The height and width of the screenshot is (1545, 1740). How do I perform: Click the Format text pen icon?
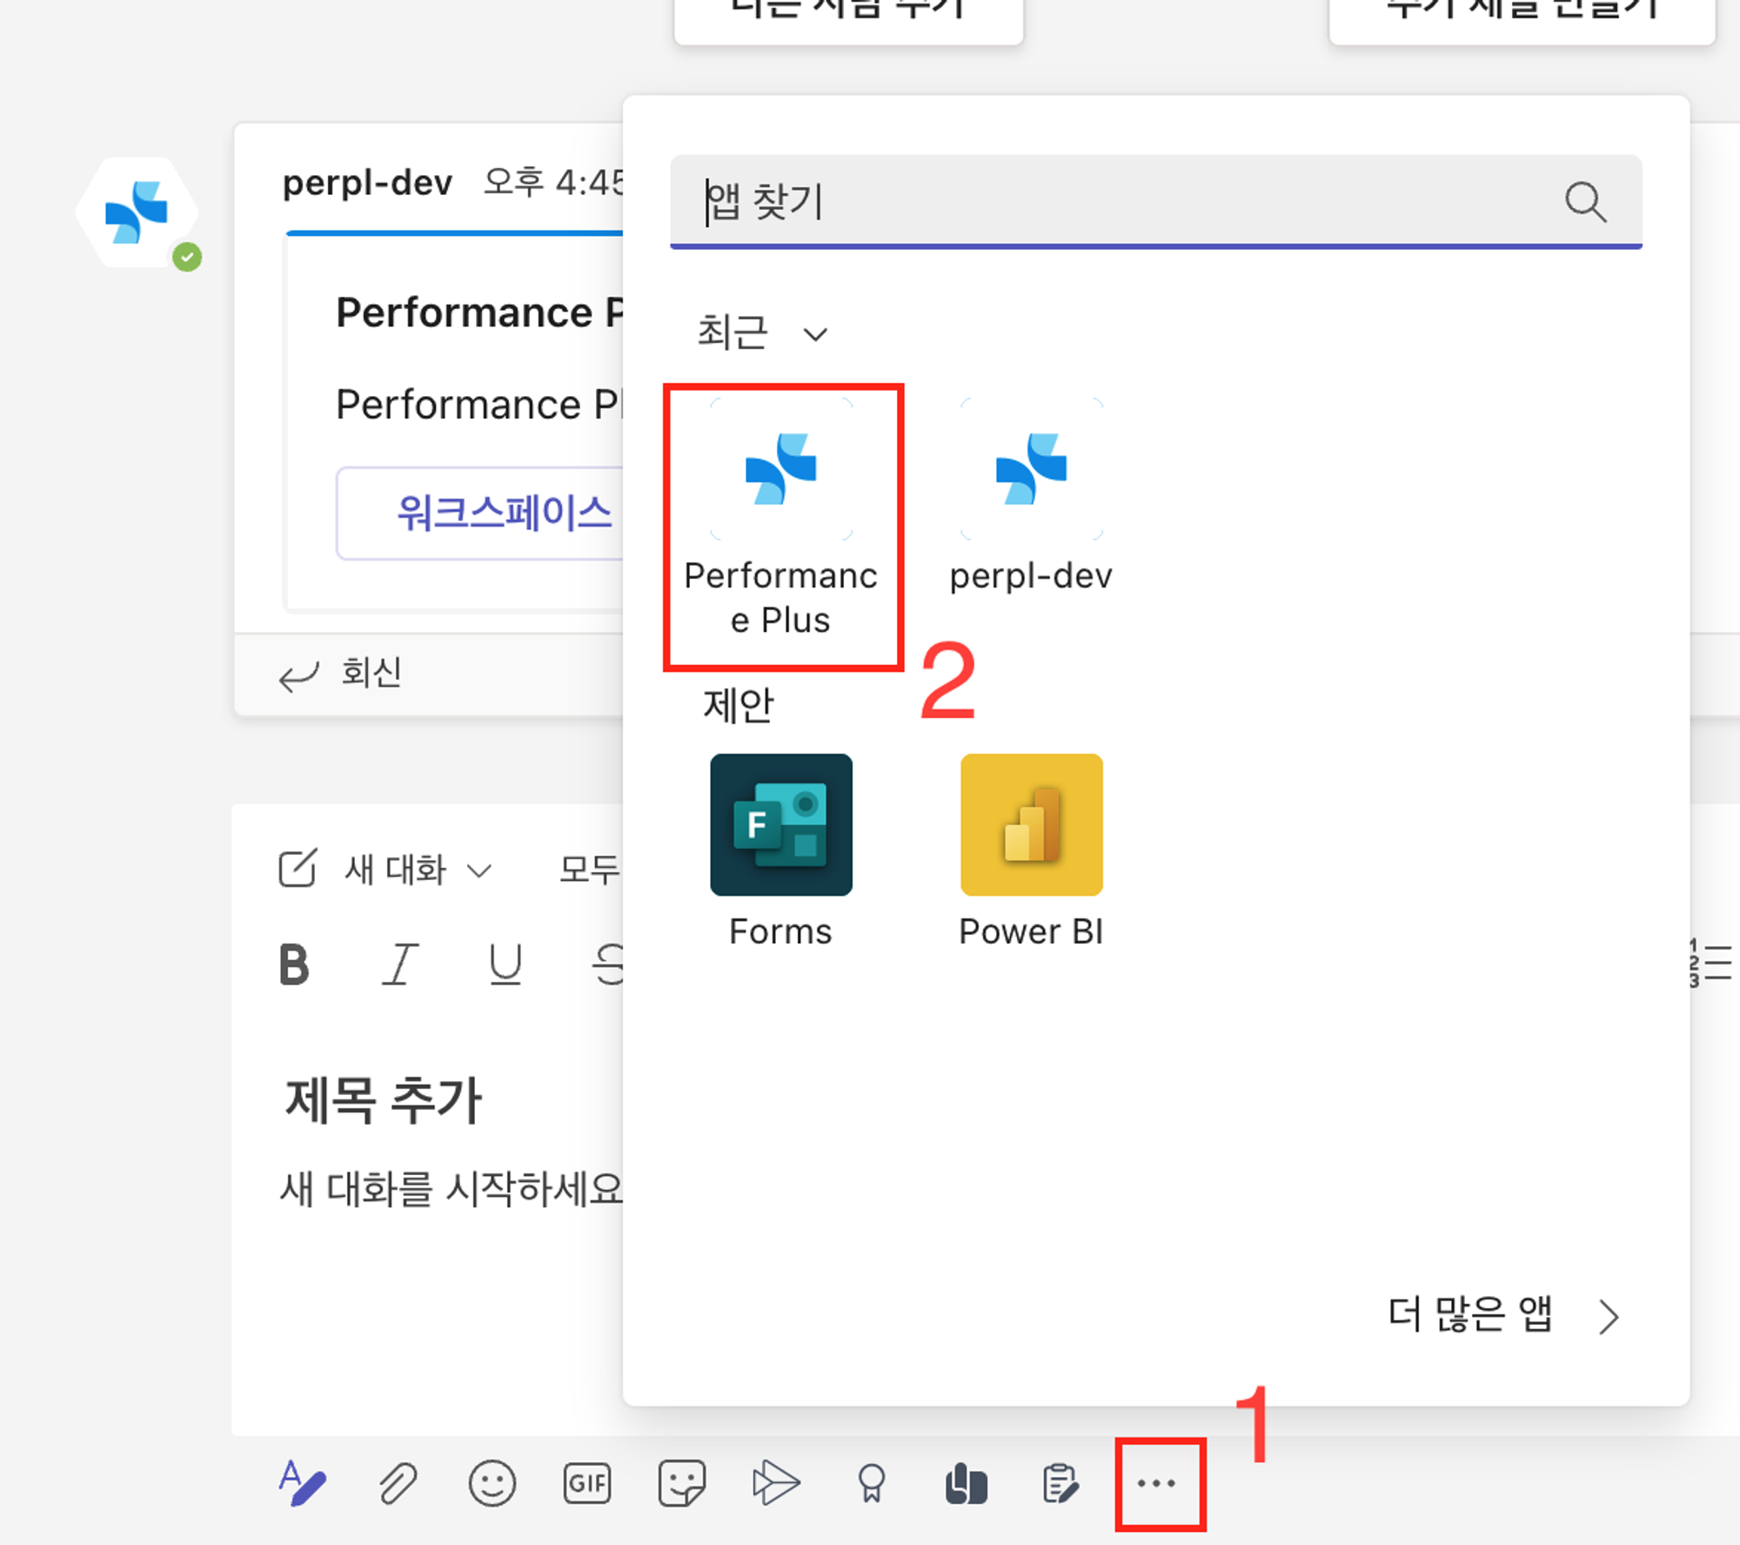302,1482
